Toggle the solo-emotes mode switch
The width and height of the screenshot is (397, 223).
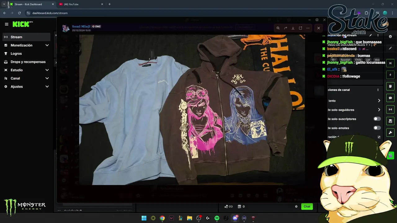377,128
